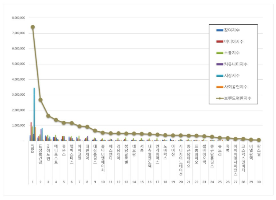276x200 pixels.
Task: Click the highest data point at rank 1
Action: tap(33, 27)
